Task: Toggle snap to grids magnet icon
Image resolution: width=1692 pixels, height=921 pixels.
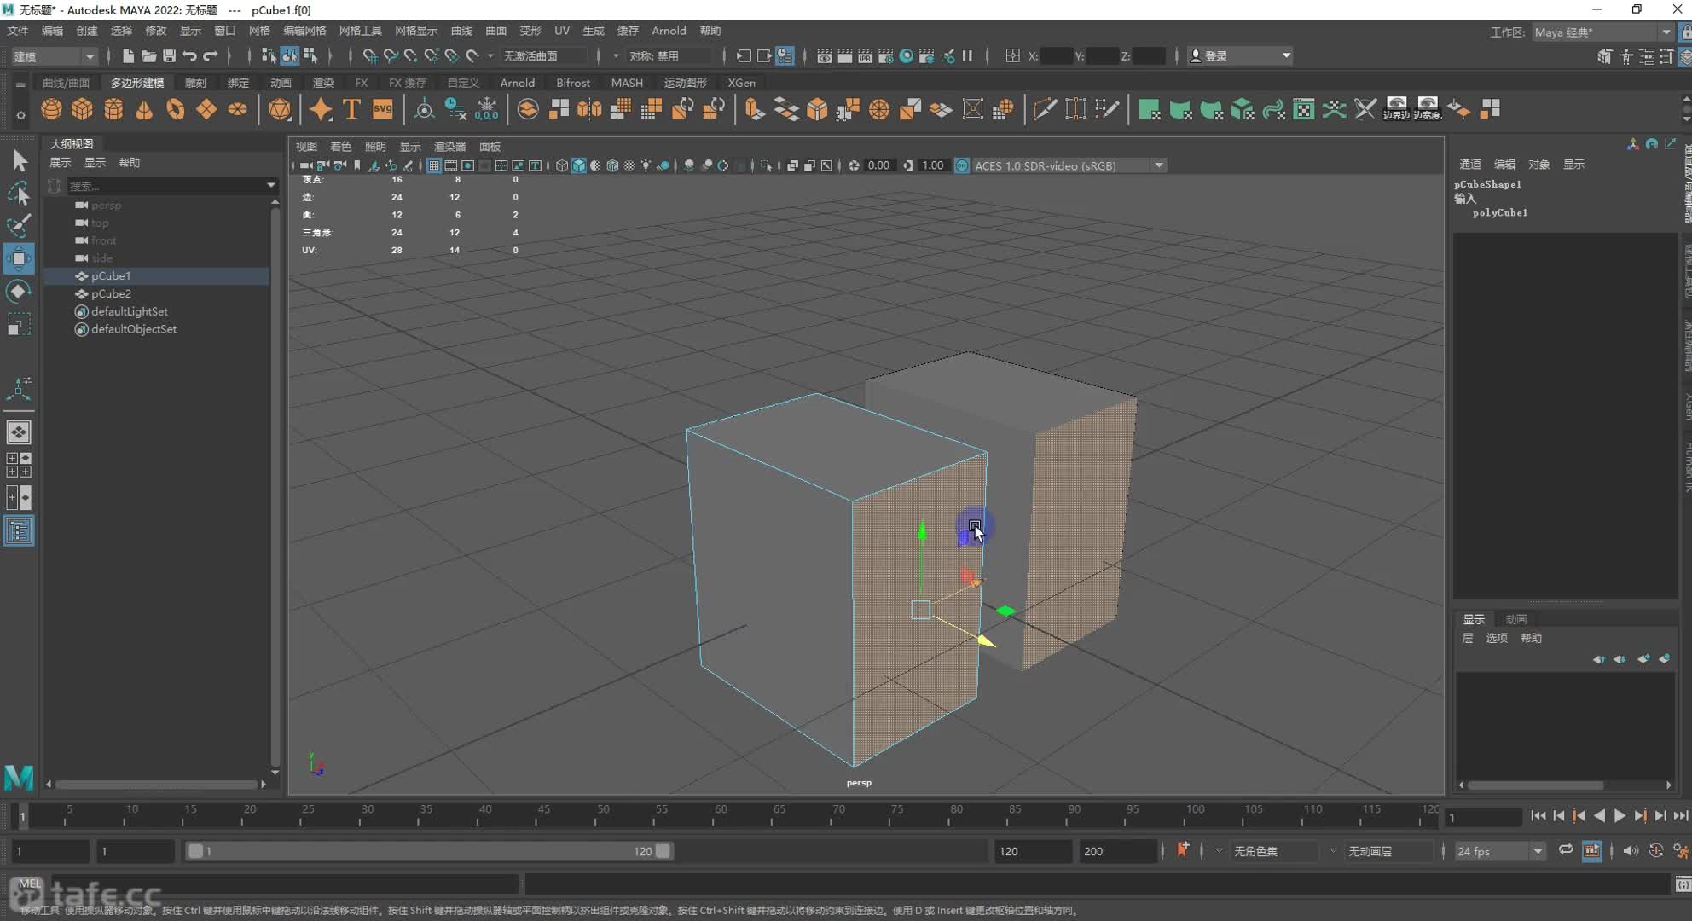Action: 370,56
